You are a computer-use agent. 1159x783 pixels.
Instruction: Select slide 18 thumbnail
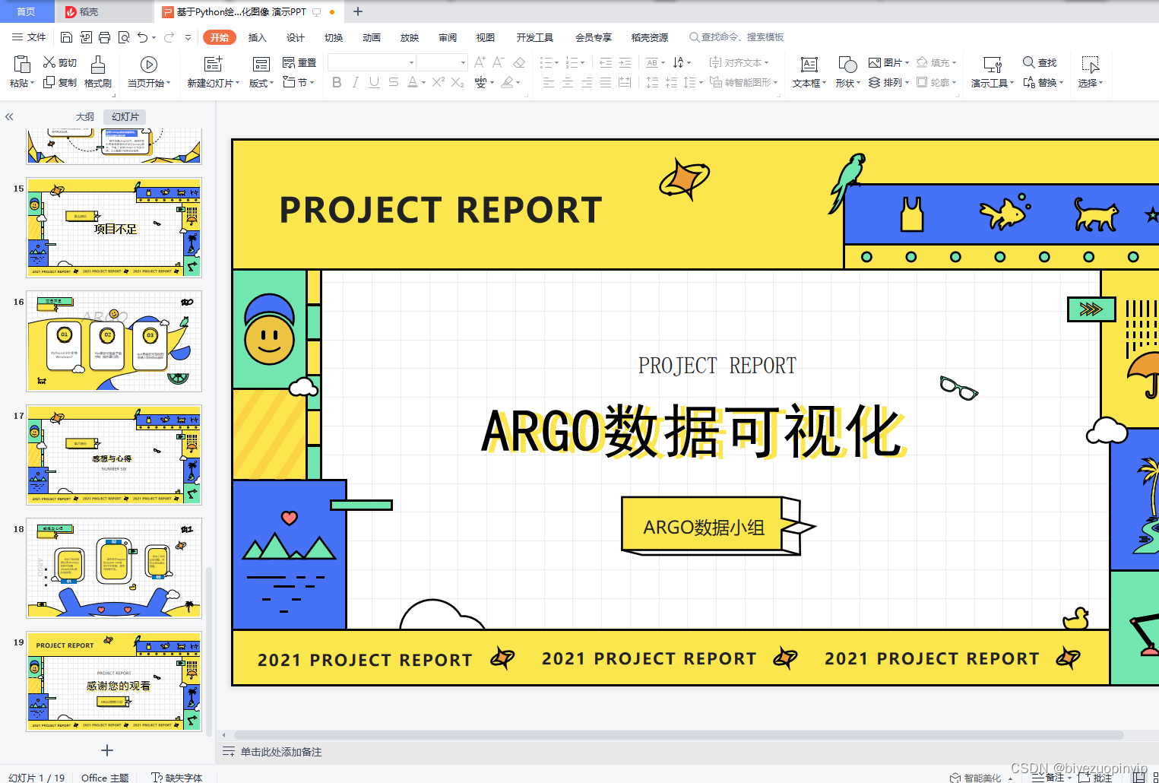(x=114, y=569)
